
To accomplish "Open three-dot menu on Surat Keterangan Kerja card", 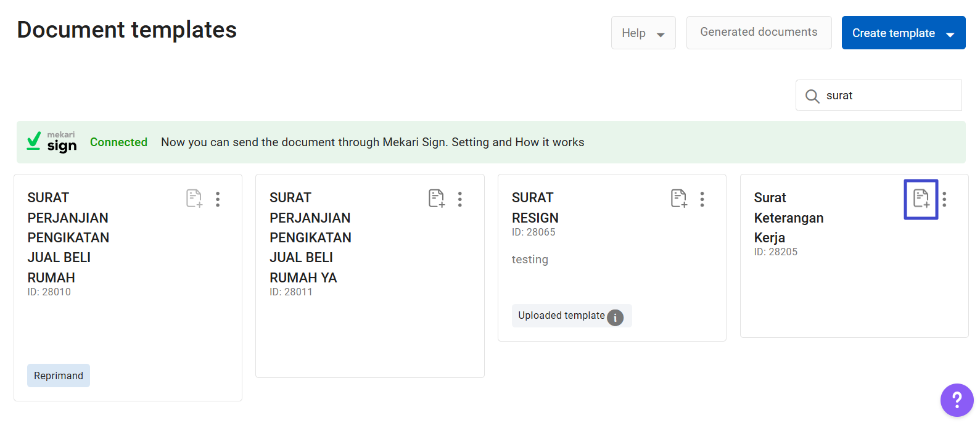I will click(x=944, y=199).
